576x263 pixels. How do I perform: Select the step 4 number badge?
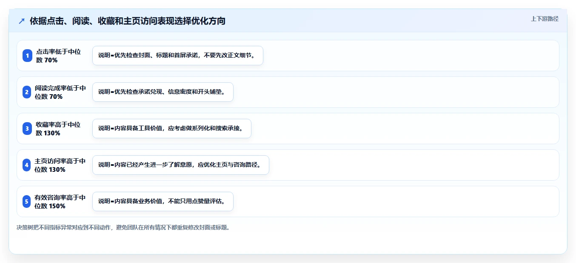click(x=27, y=165)
